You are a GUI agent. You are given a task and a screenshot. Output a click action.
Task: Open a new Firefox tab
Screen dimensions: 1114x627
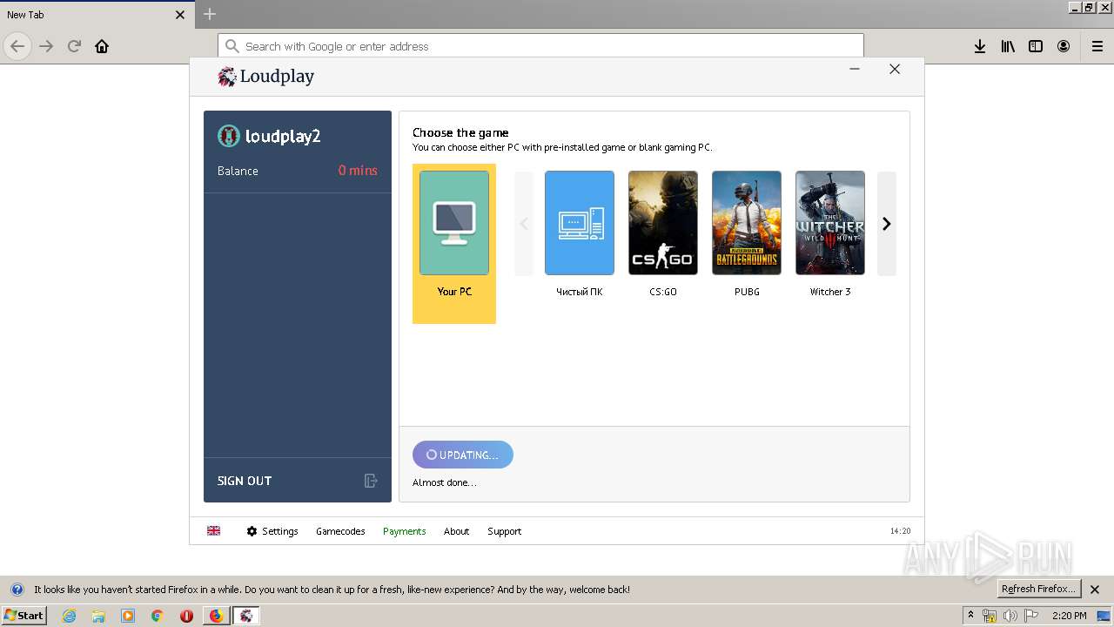pyautogui.click(x=210, y=14)
